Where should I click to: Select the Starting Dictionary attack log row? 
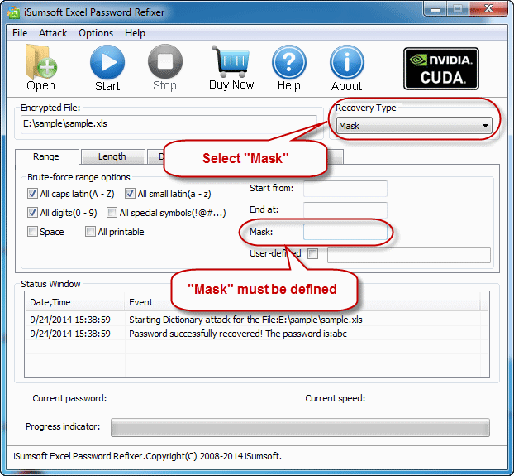tap(257, 320)
